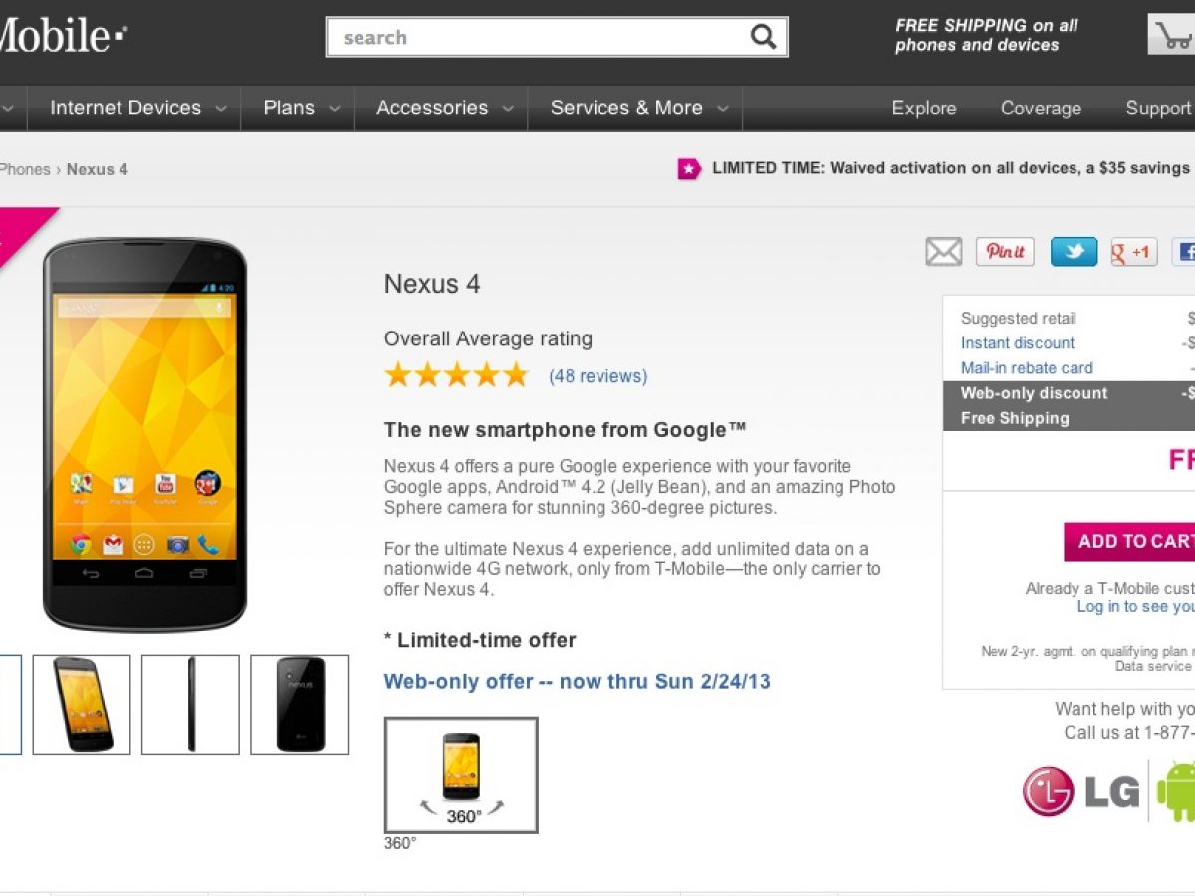The height and width of the screenshot is (896, 1195).
Task: Open the Support menu item
Action: click(x=1159, y=109)
